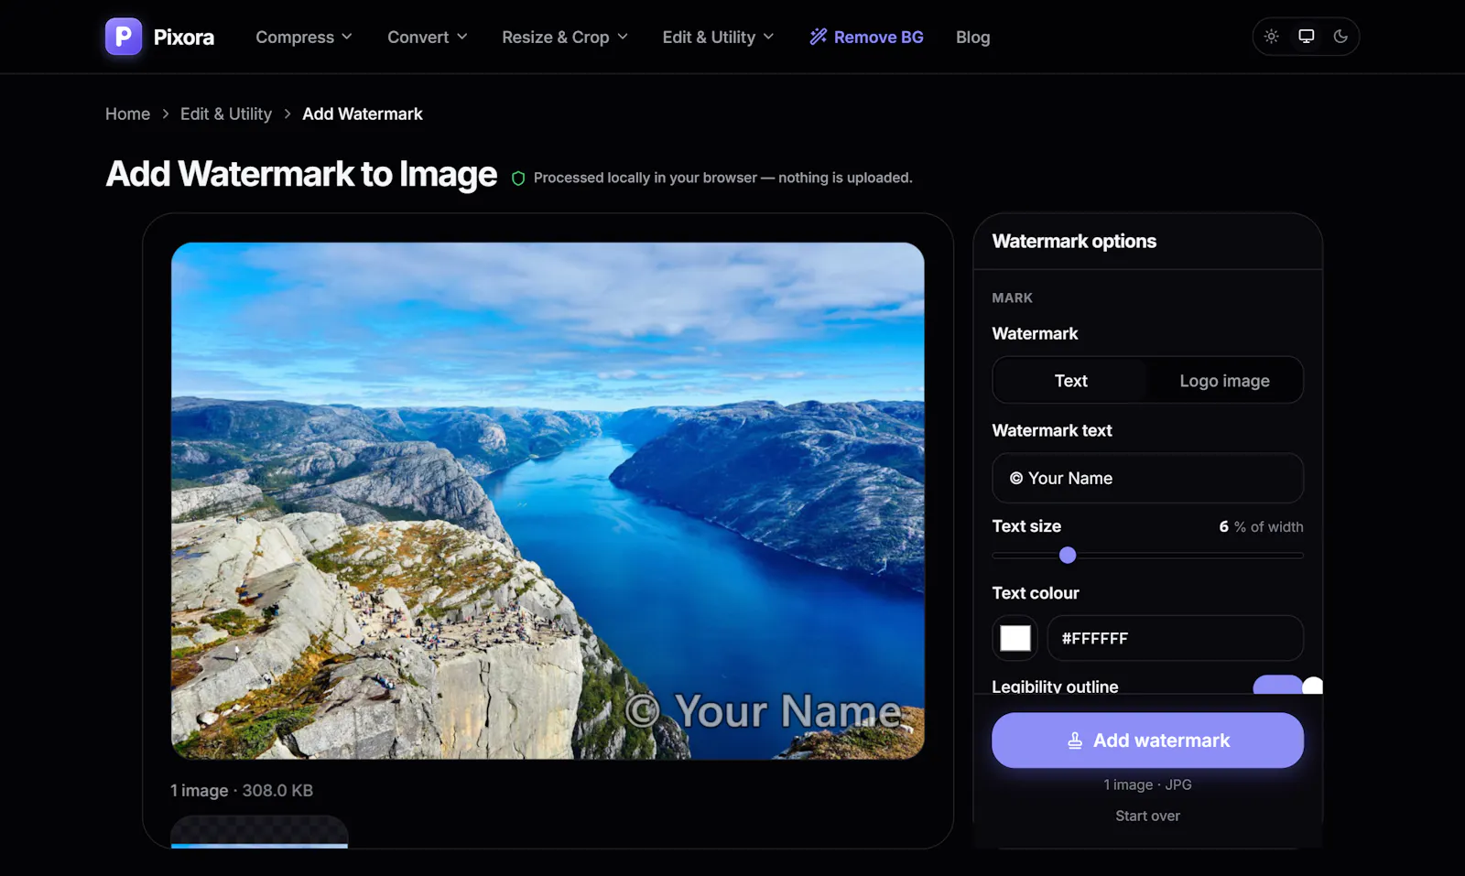Click the '1 image · 308.0 KB' text

(242, 791)
